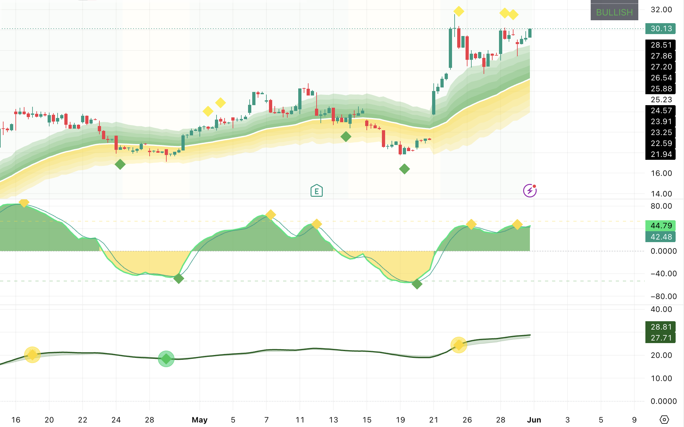The image size is (684, 427).
Task: Click the green diamond below May 19 candles
Action: click(404, 169)
